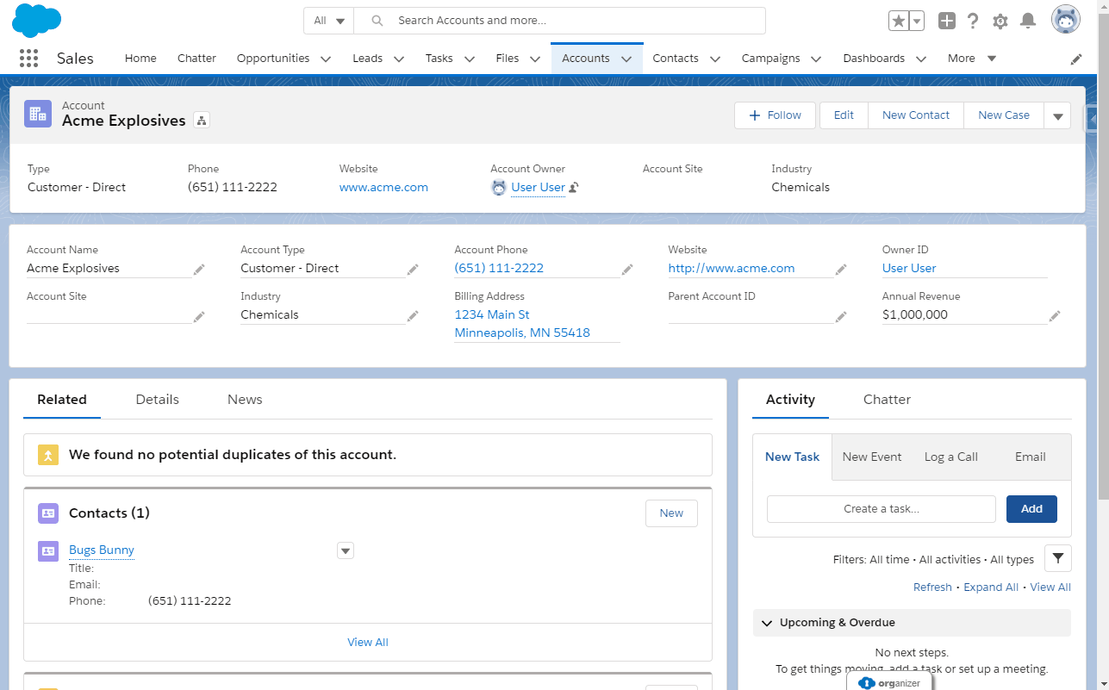Viewport: 1109px width, 690px height.
Task: Edit Website field pencil icon
Action: (x=841, y=270)
